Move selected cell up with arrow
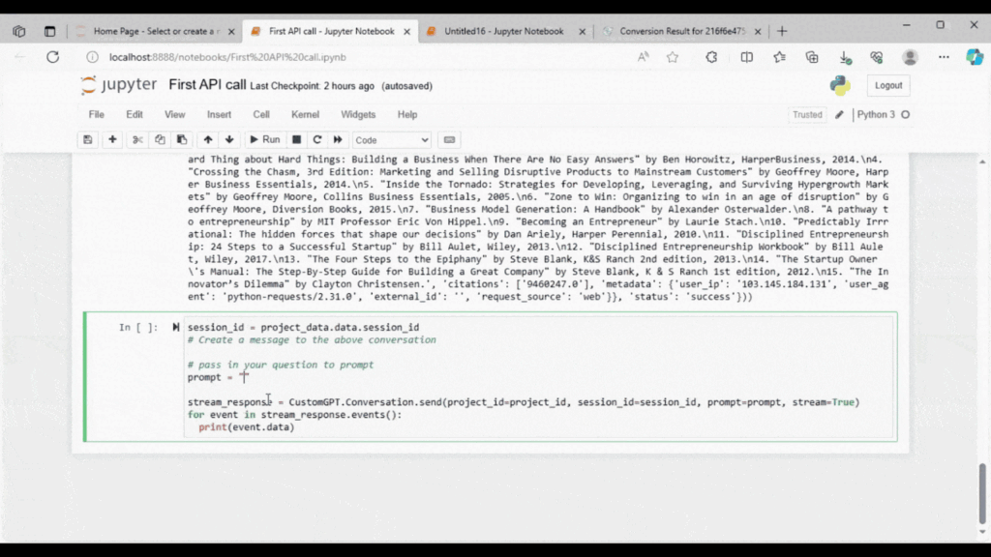Screen dimensions: 991x557 [208, 140]
